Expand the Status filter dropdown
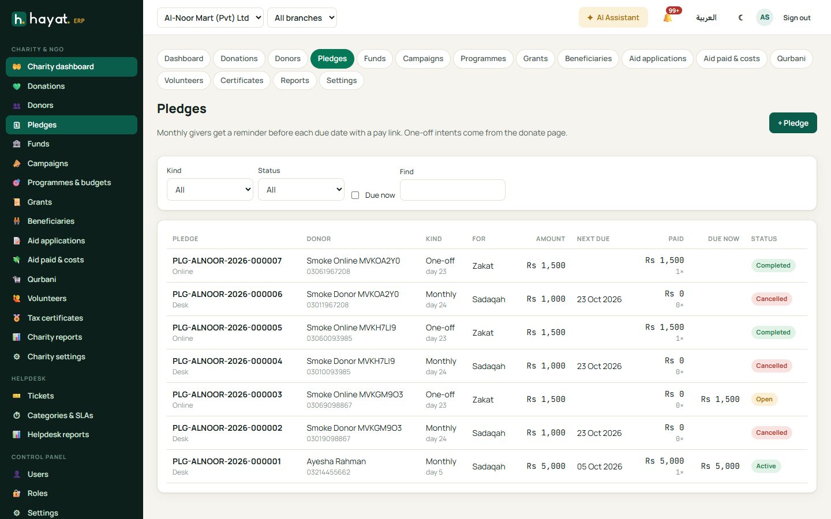 [301, 190]
